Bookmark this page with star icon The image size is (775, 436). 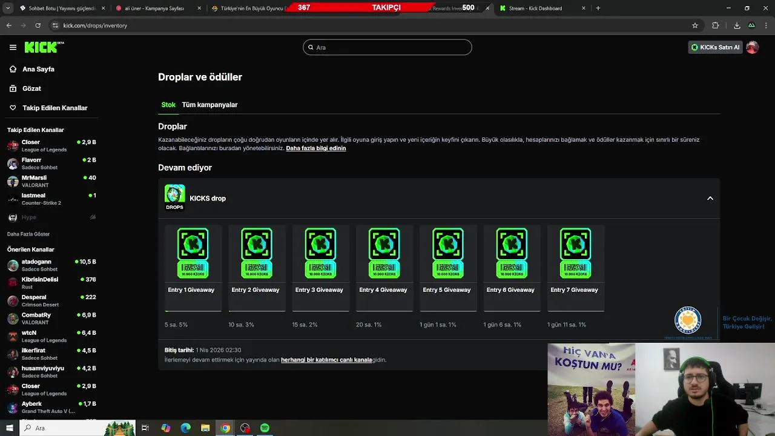[x=695, y=25]
